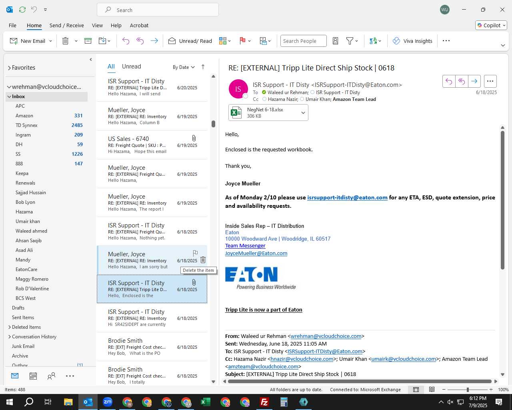Click the Send/Receive sync icon in title bar
The width and height of the screenshot is (512, 410).
pyautogui.click(x=22, y=10)
